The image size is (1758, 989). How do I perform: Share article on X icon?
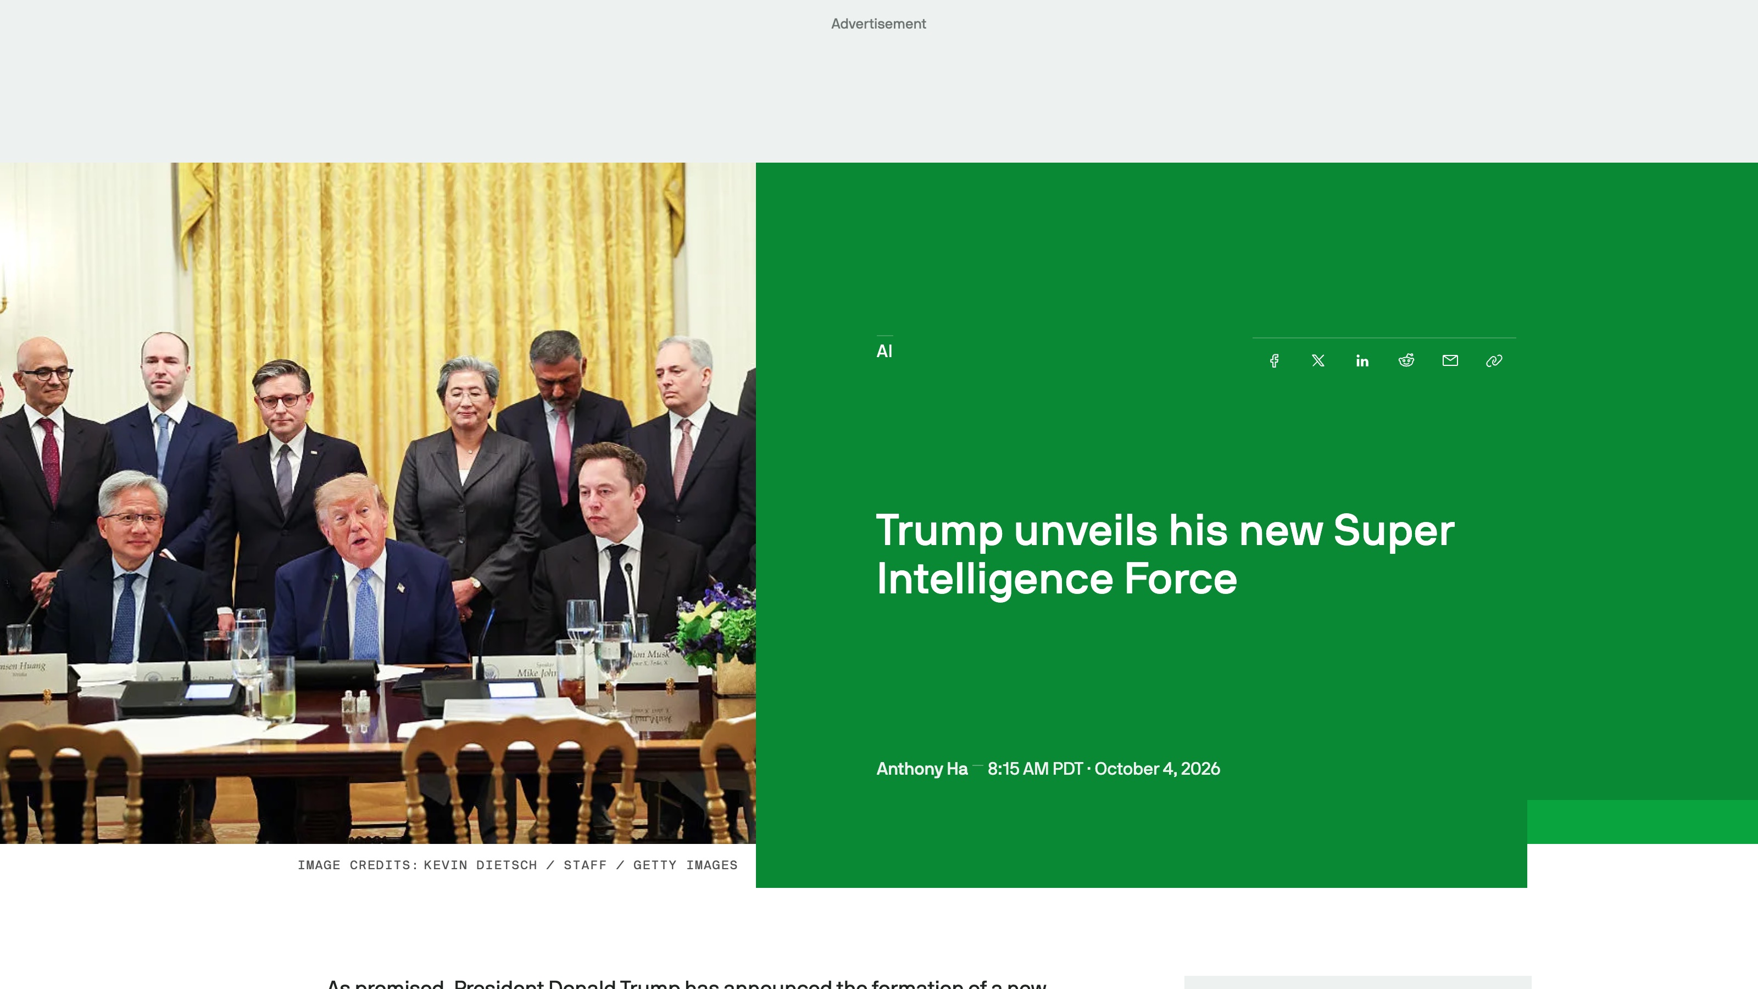1318,361
